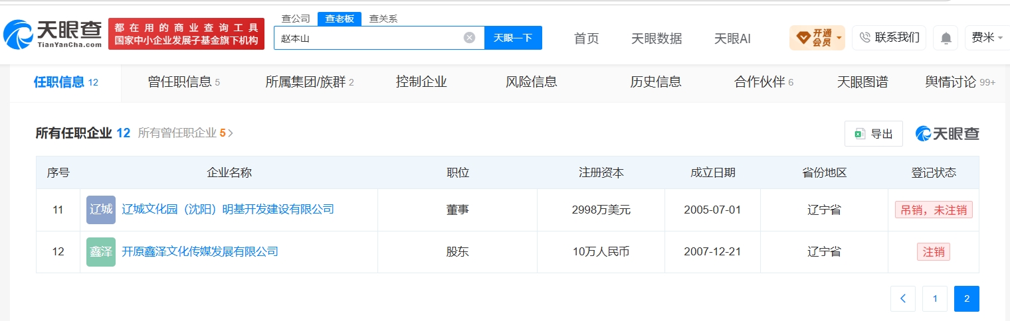The image size is (1010, 321).
Task: Open the 风险信息 tab
Action: coord(532,82)
